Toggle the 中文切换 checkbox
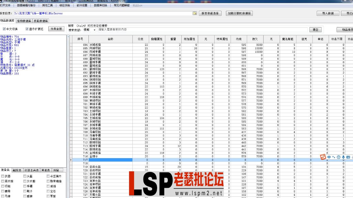Viewport: 353px width, 198px height. 4,29
